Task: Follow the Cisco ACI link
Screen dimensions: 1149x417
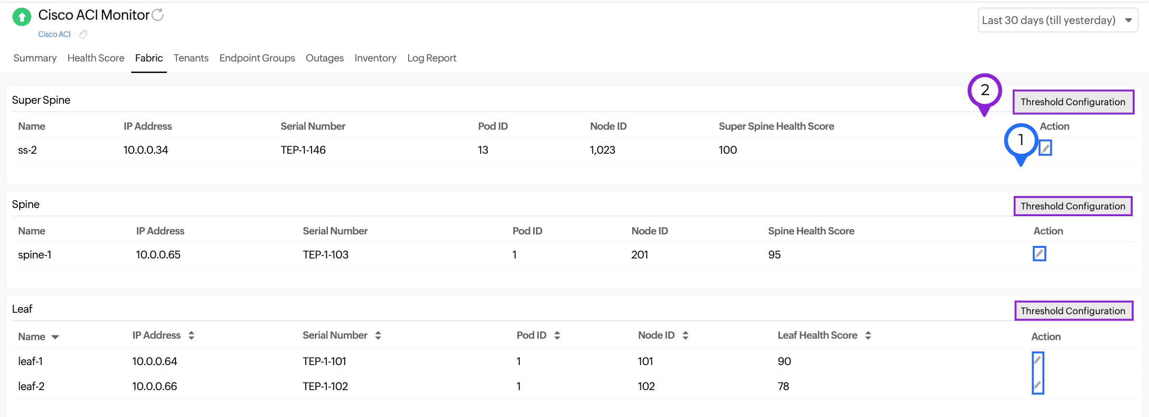Action: point(54,35)
